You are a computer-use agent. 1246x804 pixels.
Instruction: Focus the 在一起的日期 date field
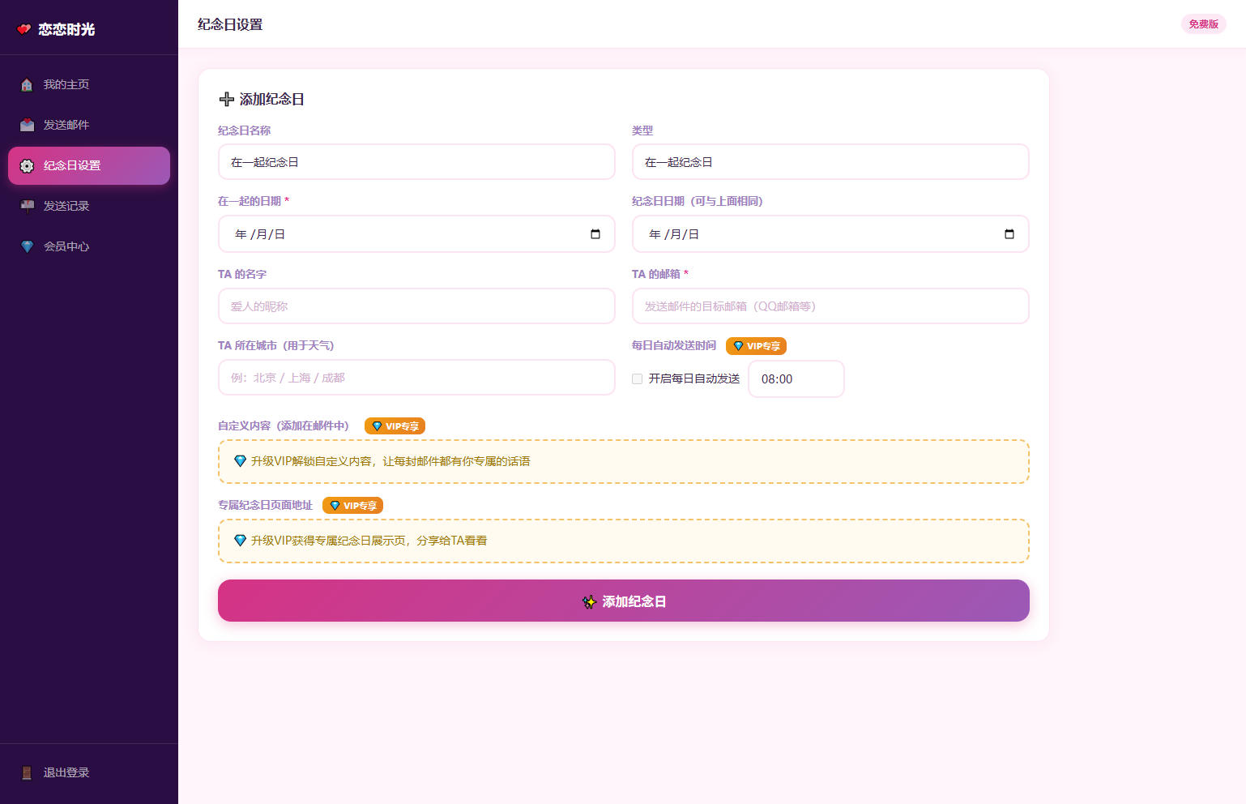[416, 234]
